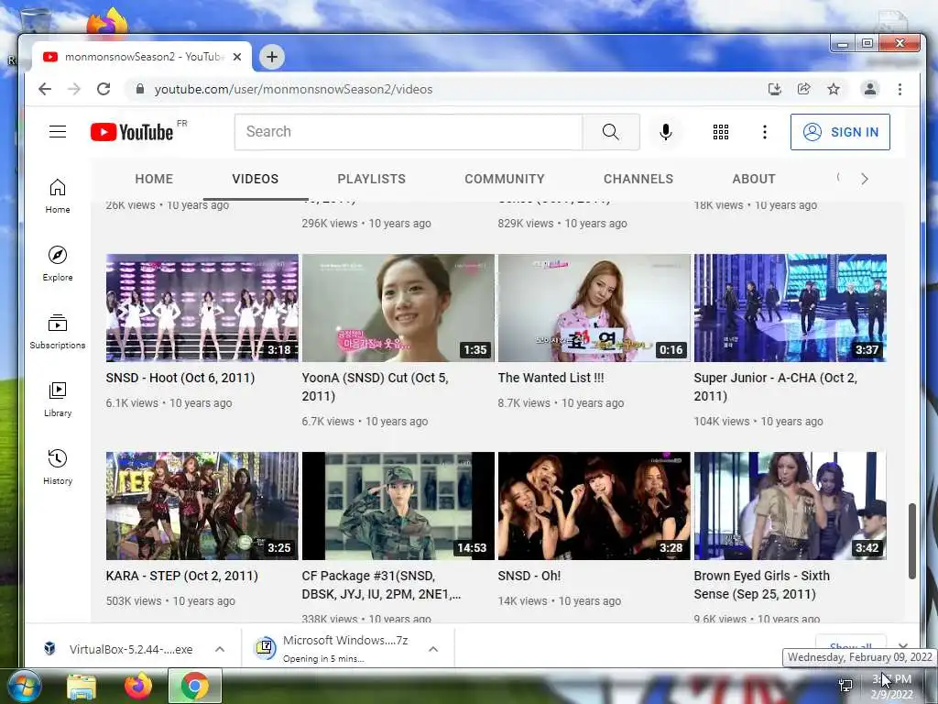Click the YouTube search input field
Image resolution: width=938 pixels, height=704 pixels.
pyautogui.click(x=409, y=132)
